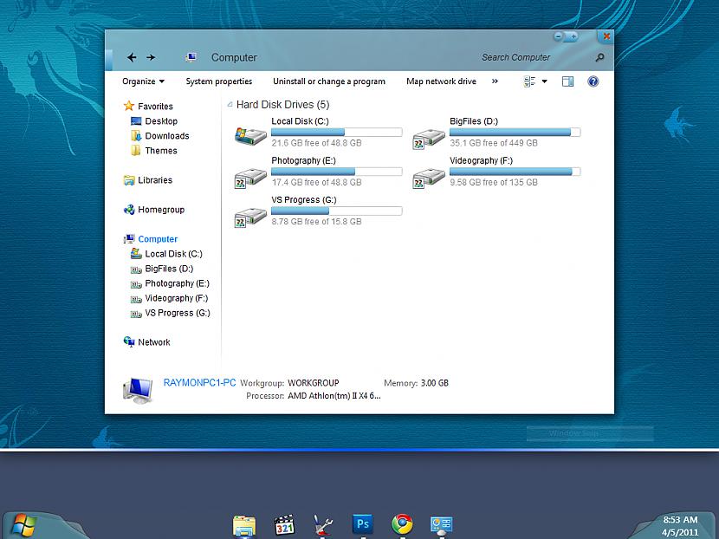
Task: Go back with the left arrow
Action: click(132, 57)
